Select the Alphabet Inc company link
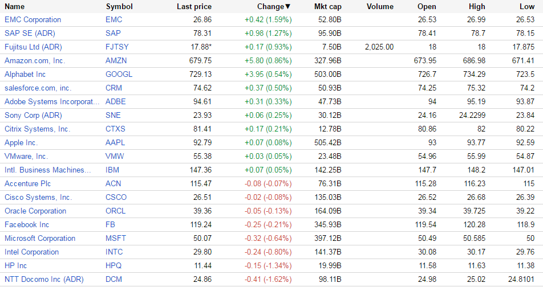543x287 pixels. tap(25, 75)
